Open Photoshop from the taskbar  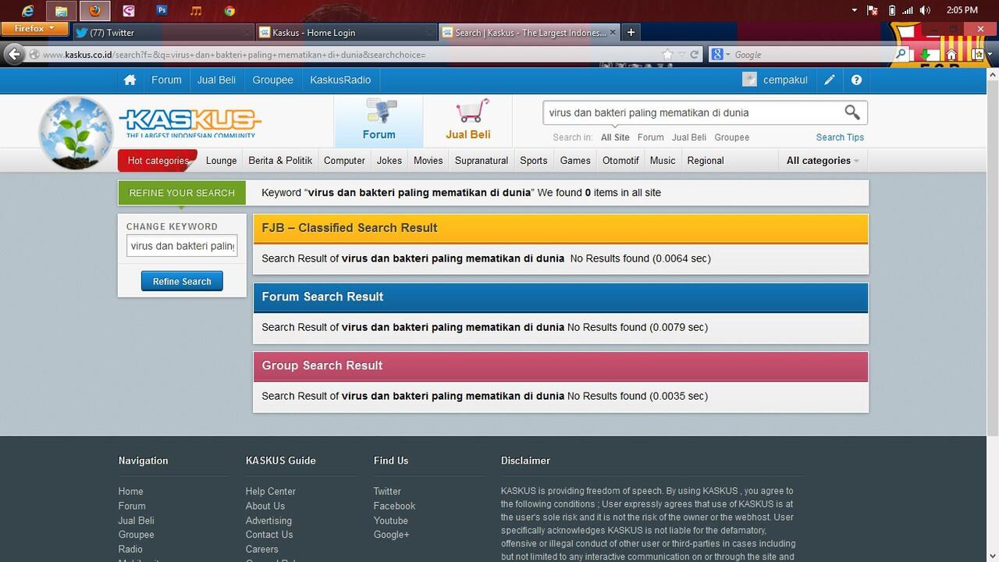coord(162,11)
